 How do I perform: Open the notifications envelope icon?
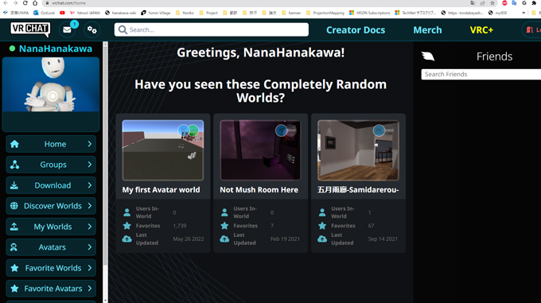click(68, 30)
